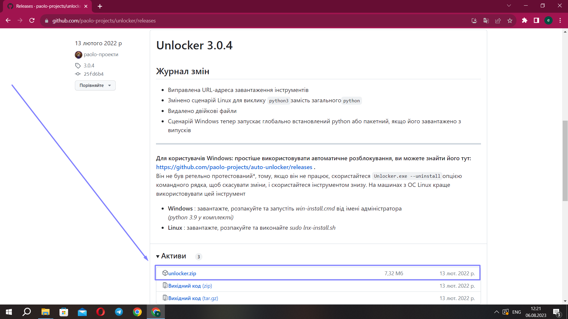Click the paolo-projects author avatar
Viewport: 568px width, 319px height.
78,55
